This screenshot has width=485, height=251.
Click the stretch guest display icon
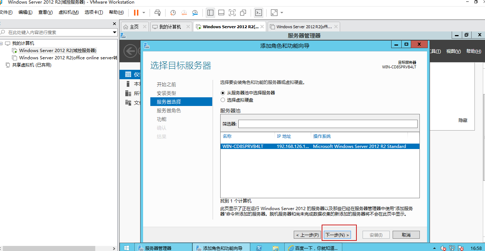pyautogui.click(x=274, y=13)
